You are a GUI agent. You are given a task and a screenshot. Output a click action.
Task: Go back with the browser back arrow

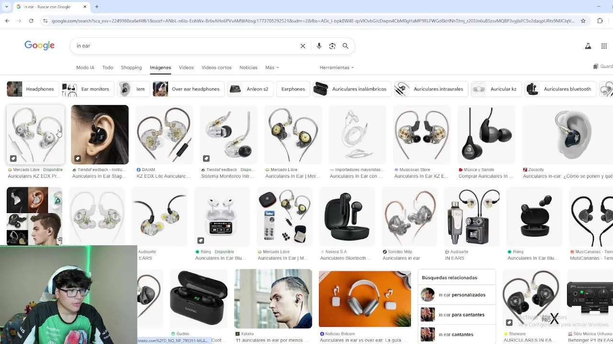(x=7, y=21)
